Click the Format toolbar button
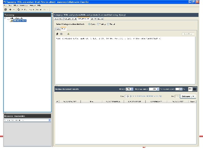Viewport: 203px width, 152px height. [x=39, y=10]
